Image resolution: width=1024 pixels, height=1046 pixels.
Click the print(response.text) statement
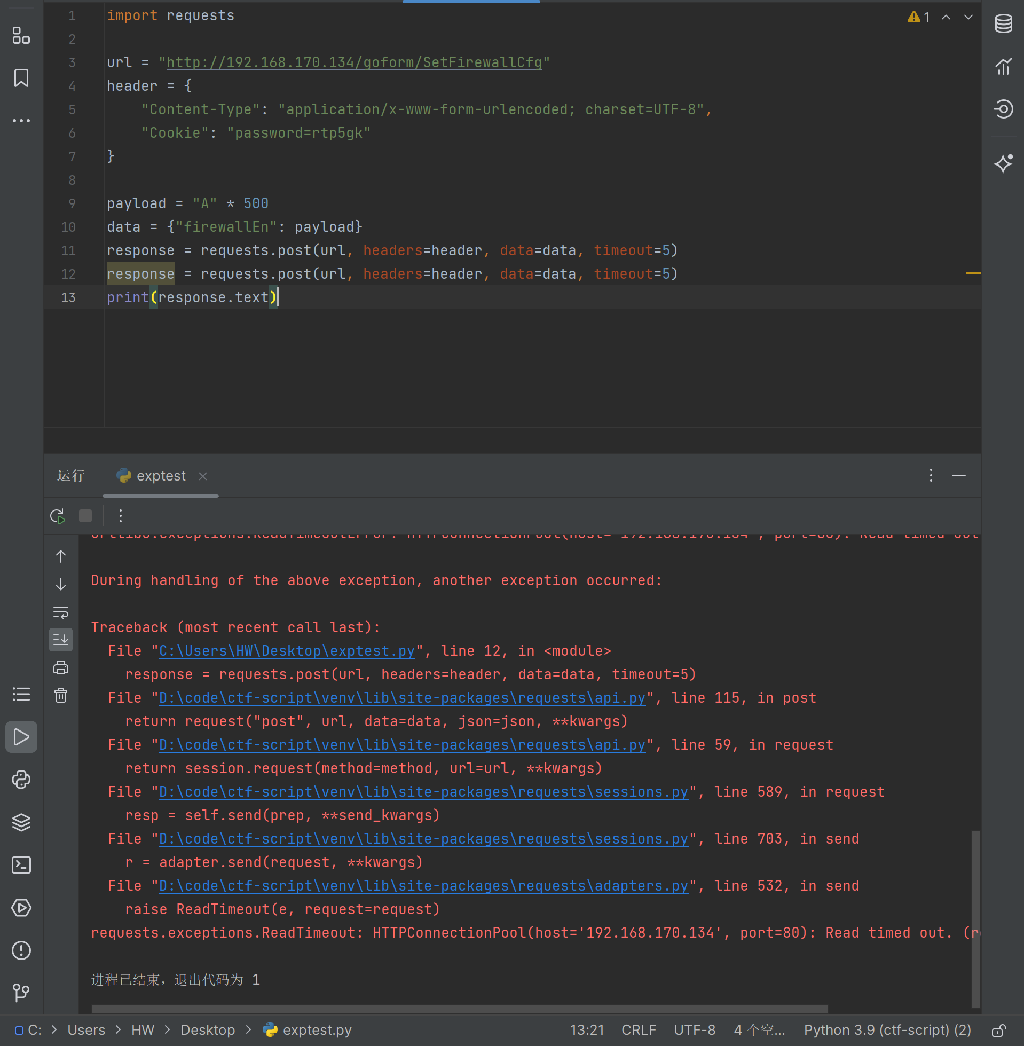coord(192,297)
